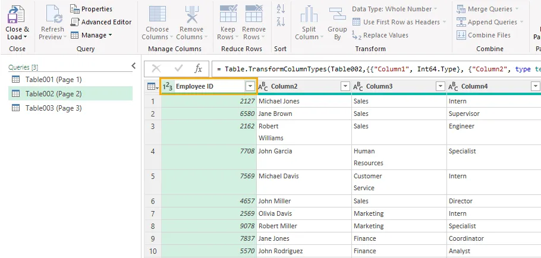The width and height of the screenshot is (541, 258).
Task: Click the ABC type icon of Column3
Action: click(x=358, y=87)
